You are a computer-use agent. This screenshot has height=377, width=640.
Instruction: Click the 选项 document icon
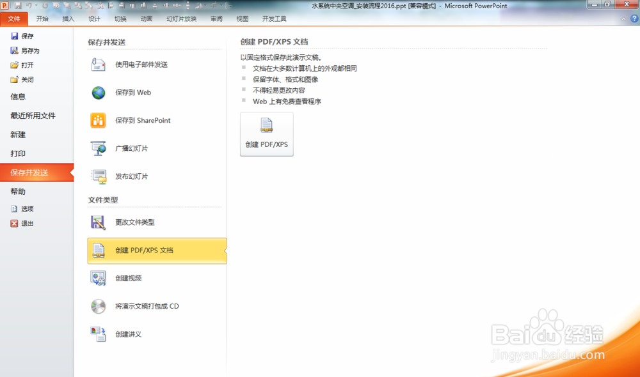14,209
